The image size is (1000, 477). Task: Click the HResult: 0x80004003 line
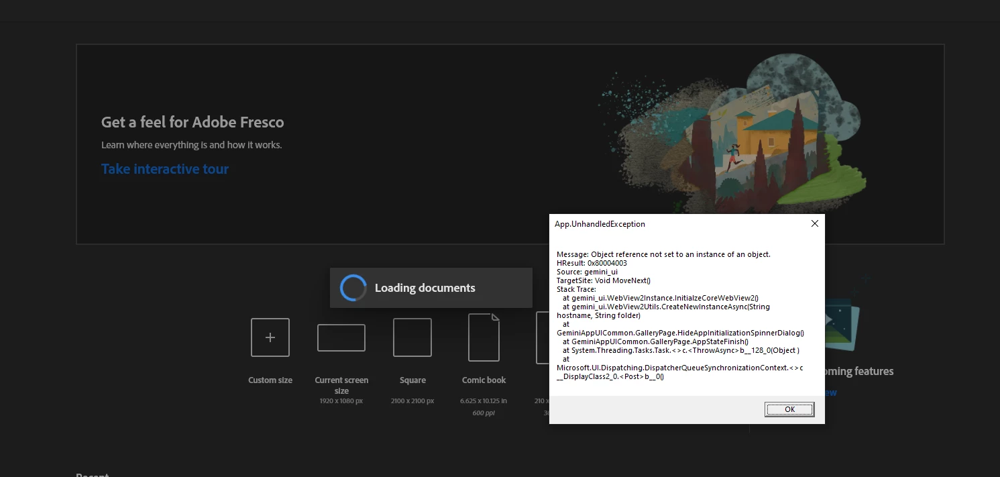[592, 263]
